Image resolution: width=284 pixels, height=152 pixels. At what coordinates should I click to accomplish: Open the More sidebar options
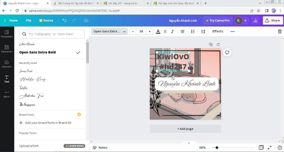pyautogui.click(x=7, y=94)
